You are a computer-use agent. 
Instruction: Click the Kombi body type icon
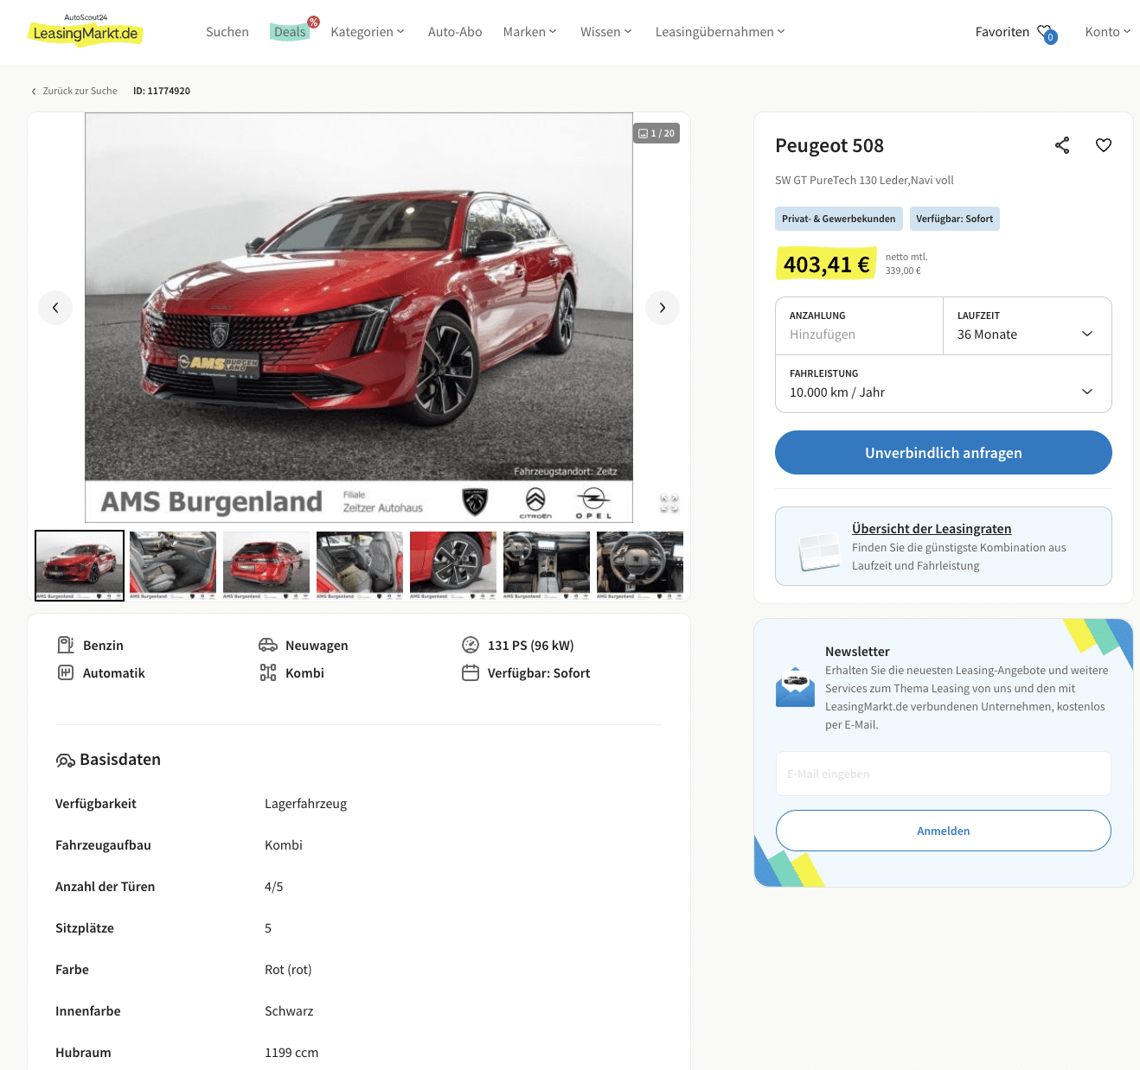pyautogui.click(x=268, y=672)
